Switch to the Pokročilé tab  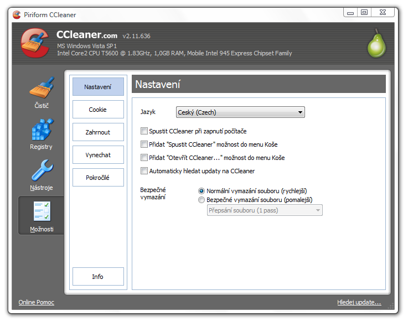[x=98, y=177]
